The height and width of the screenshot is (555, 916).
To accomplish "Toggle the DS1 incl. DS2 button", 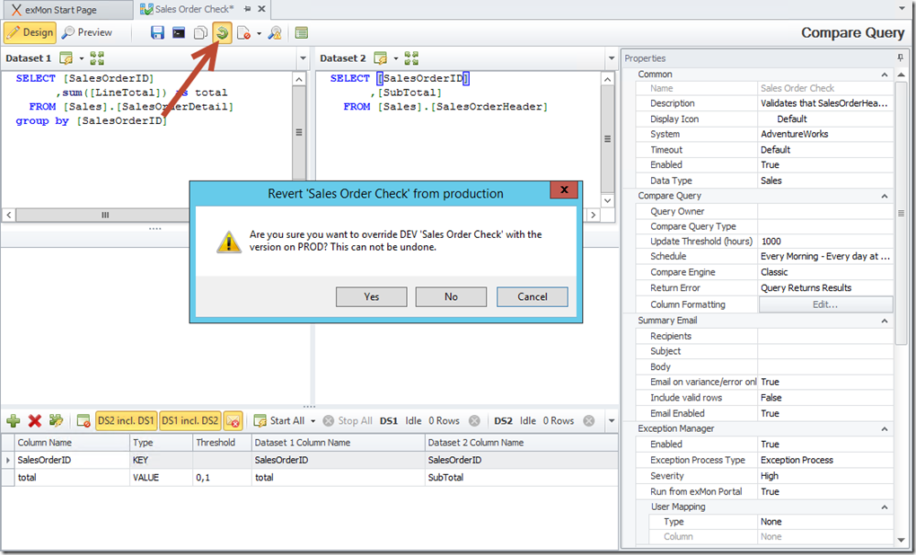I will click(x=189, y=420).
